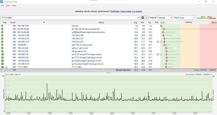Screen dimensions: 217x115
Task: Click the Focus: 14:39:50 - 14:49:50 label
Action: tap(205, 70)
